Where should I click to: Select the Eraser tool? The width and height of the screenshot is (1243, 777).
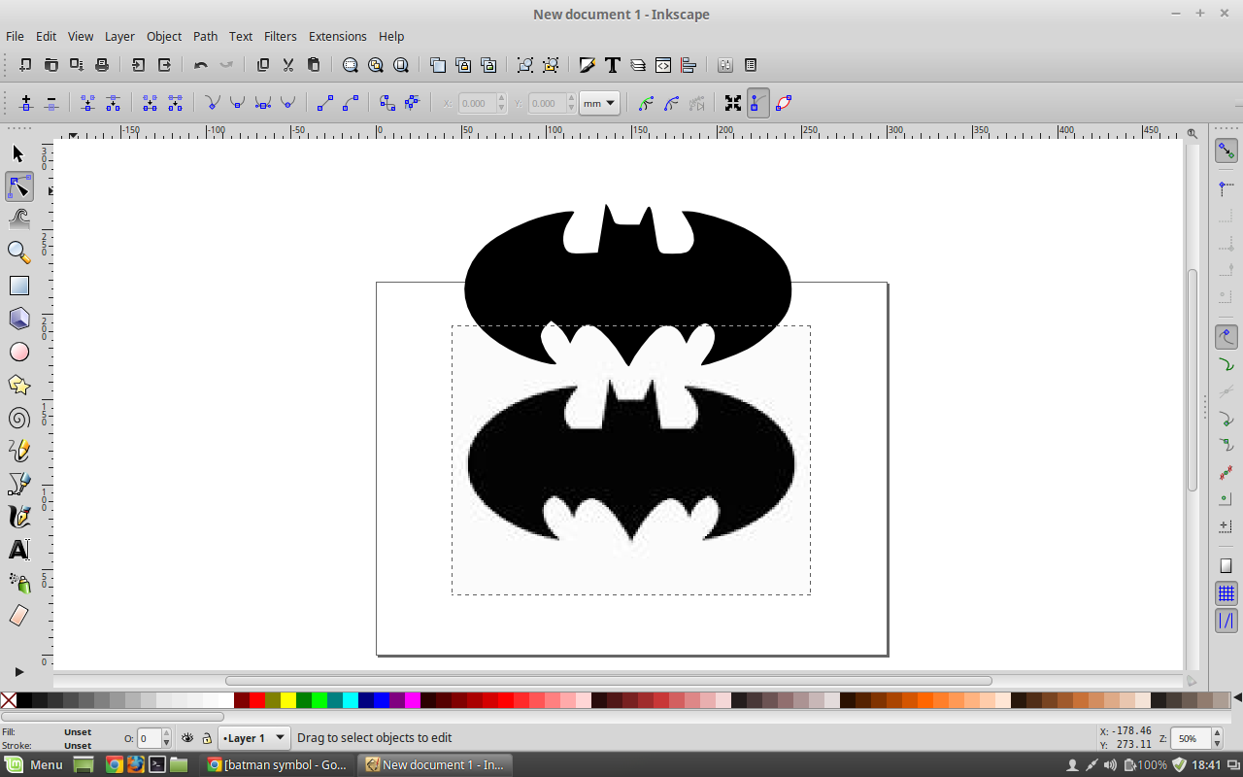click(x=18, y=616)
